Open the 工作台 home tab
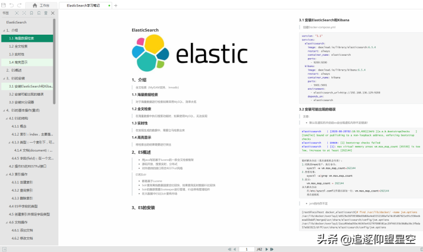This screenshot has height=252, width=423. (x=41, y=5)
